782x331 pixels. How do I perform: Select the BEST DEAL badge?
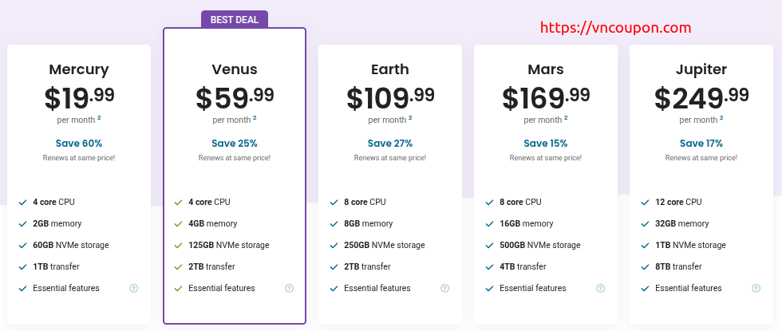(235, 19)
